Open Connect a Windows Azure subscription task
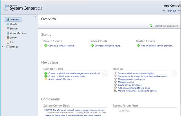 coord(67,76)
